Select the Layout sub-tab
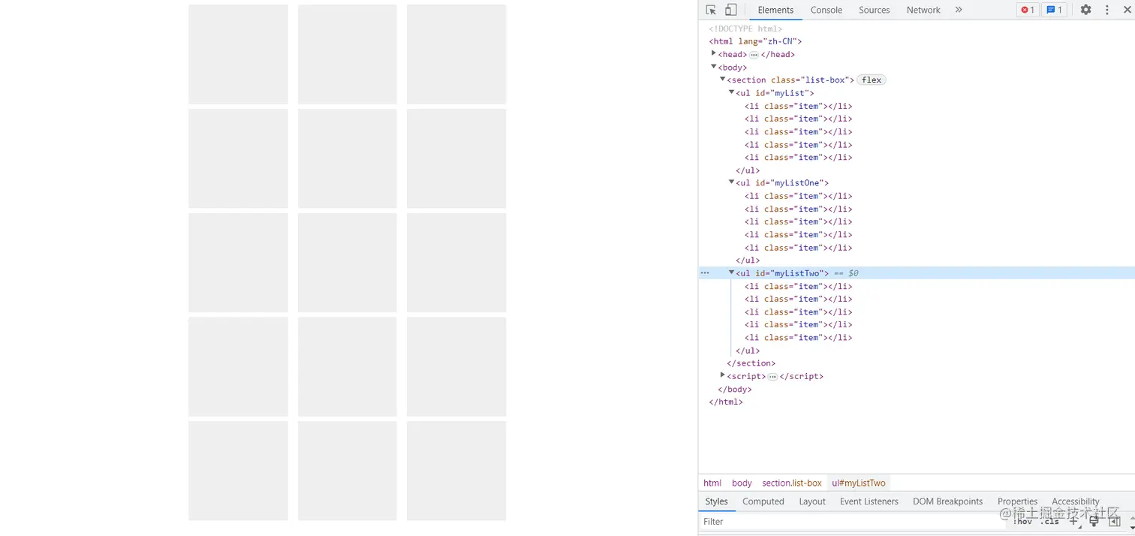The width and height of the screenshot is (1135, 536). point(812,501)
